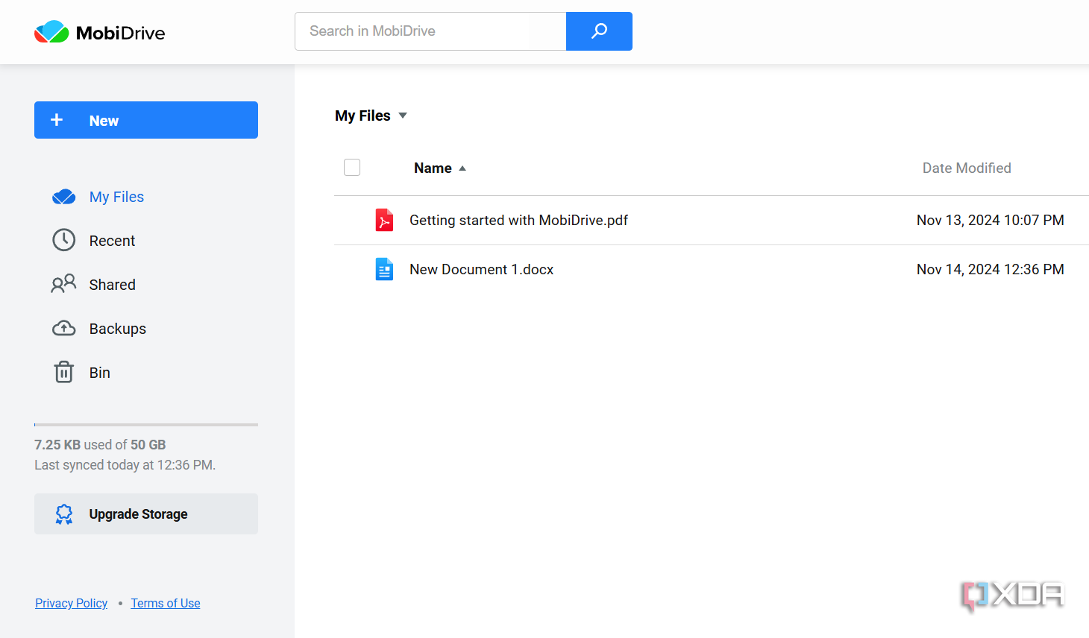
Task: Select the My Files sidebar entry
Action: coord(116,196)
